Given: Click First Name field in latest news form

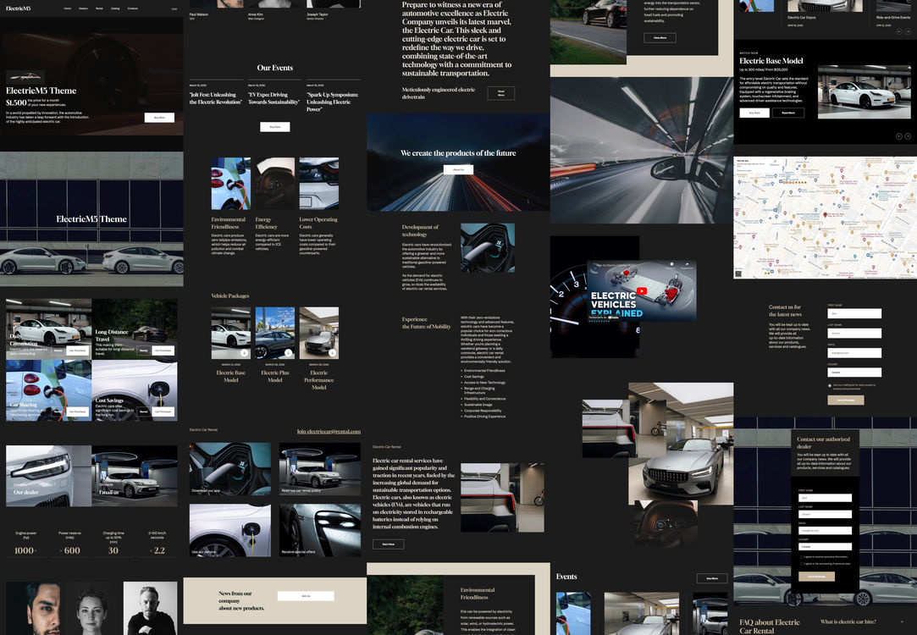Looking at the screenshot, I should click(x=854, y=313).
